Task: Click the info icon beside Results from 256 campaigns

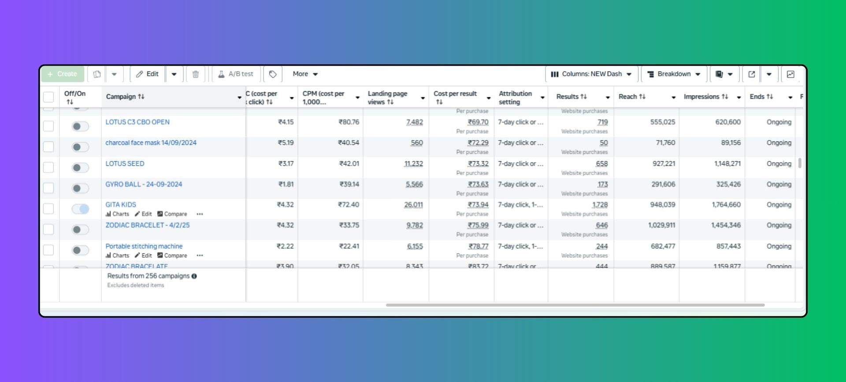Action: click(194, 276)
